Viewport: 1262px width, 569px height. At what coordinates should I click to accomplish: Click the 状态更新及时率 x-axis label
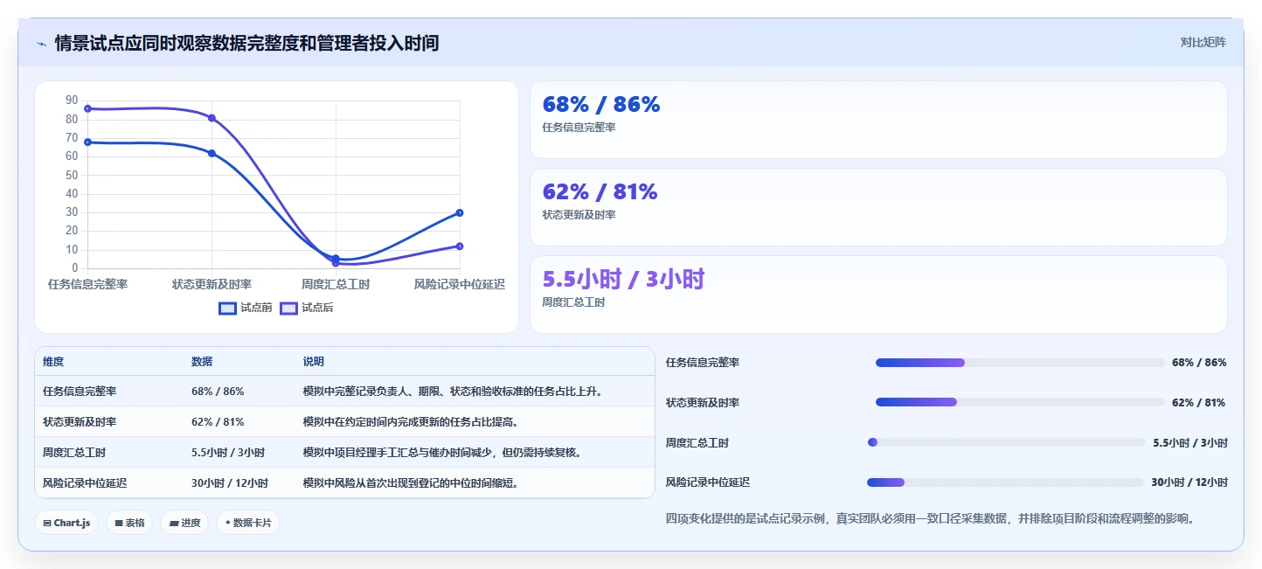211,284
